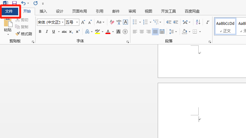246x138 pixels.
Task: Click the Clear Formatting eraser icon
Action: tap(112, 22)
